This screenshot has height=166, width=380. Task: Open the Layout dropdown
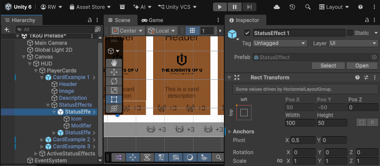[x=334, y=7]
